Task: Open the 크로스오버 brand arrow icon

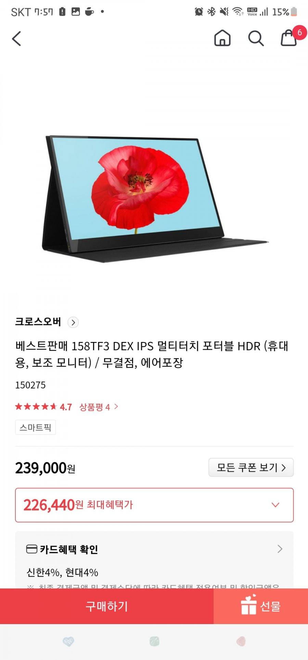Action: pos(73,322)
